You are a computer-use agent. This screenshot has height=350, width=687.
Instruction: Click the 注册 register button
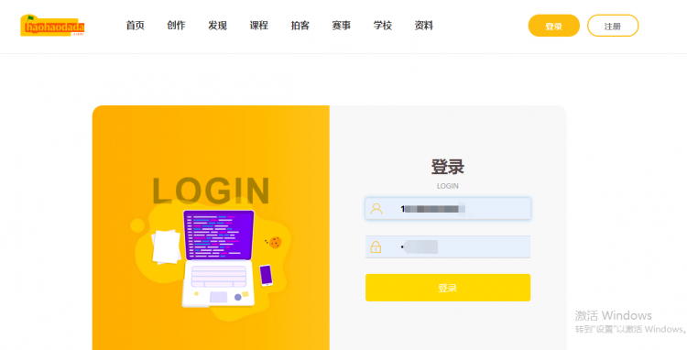click(x=613, y=26)
